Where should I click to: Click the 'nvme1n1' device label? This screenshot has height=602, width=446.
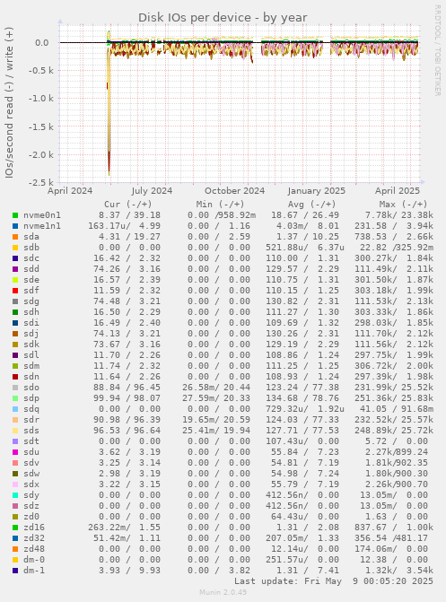tap(42, 226)
